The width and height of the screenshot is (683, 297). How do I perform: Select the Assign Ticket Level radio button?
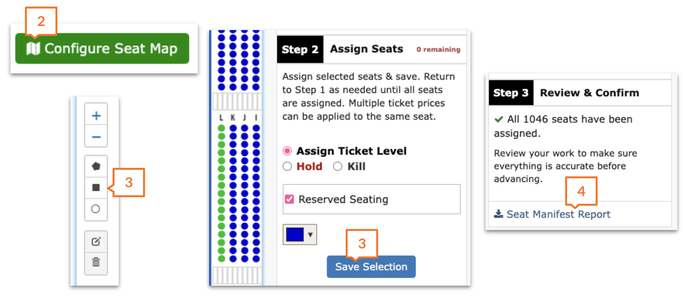coord(287,151)
